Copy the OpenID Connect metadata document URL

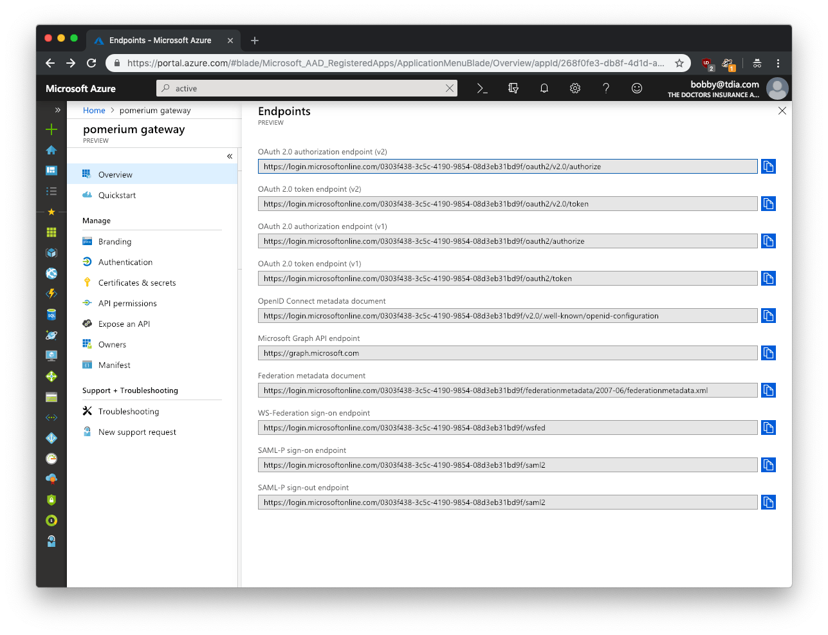(x=768, y=316)
